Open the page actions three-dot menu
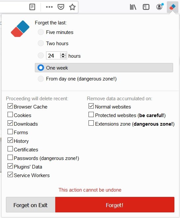Viewport: 180px width, 218px height. pos(49,7)
